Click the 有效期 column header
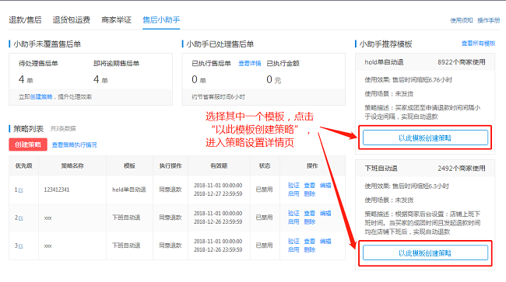The width and height of the screenshot is (506, 282). (219, 165)
